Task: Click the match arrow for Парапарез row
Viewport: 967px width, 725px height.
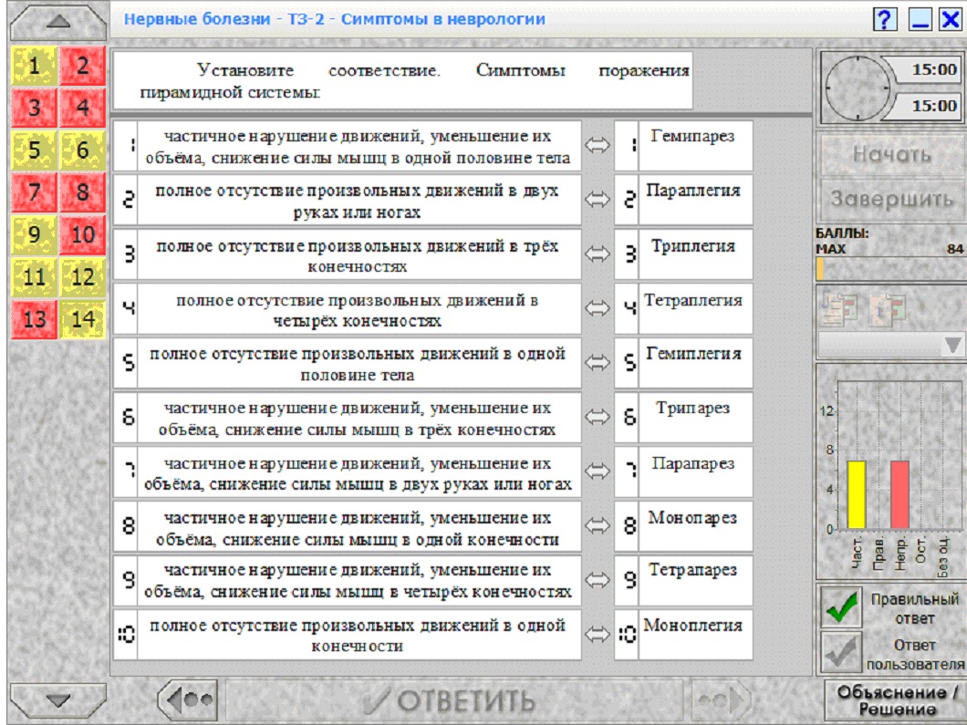Action: (x=597, y=471)
